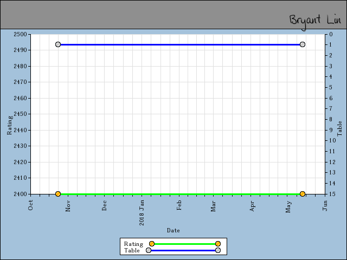Click the 2420 rating axis value
347x260 pixels.
click(20, 162)
